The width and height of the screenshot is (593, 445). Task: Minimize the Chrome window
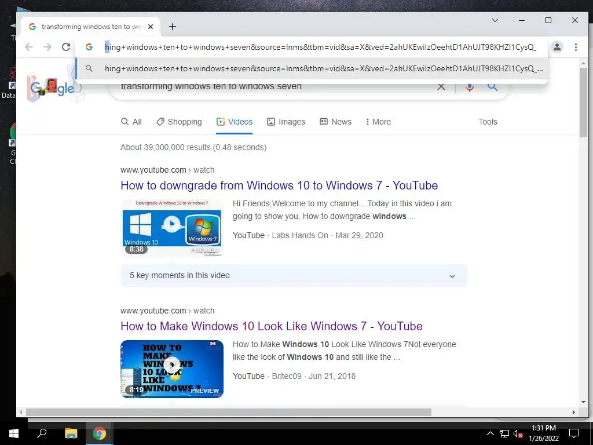pyautogui.click(x=522, y=20)
